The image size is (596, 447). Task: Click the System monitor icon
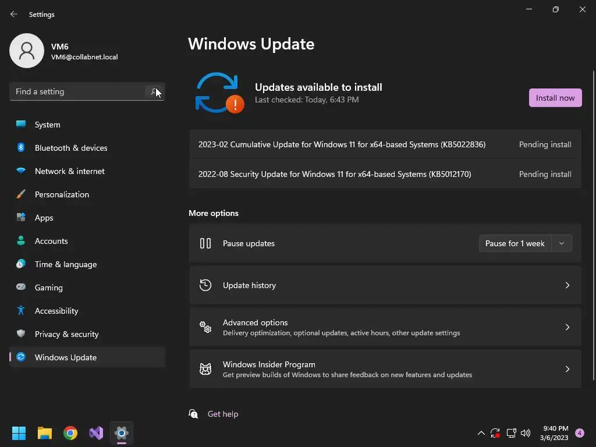click(21, 125)
